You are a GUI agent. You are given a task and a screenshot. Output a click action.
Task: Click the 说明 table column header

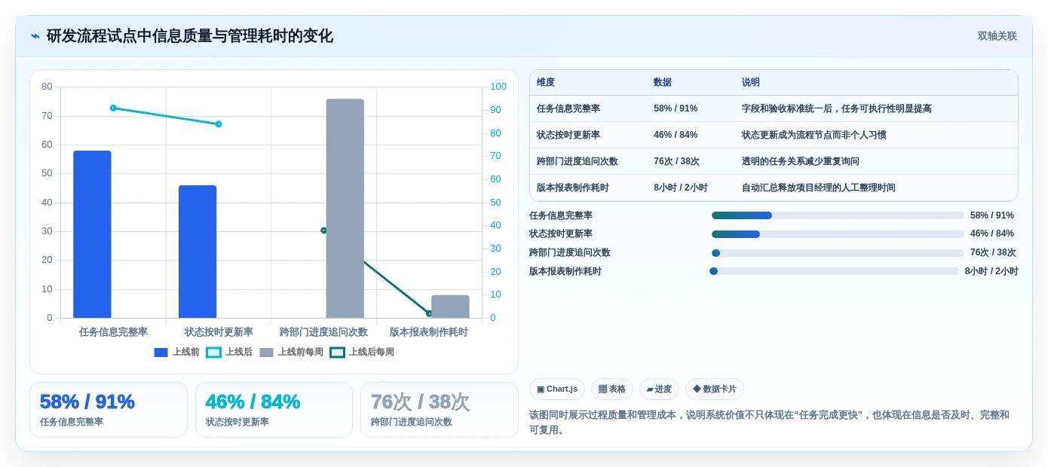(x=751, y=82)
